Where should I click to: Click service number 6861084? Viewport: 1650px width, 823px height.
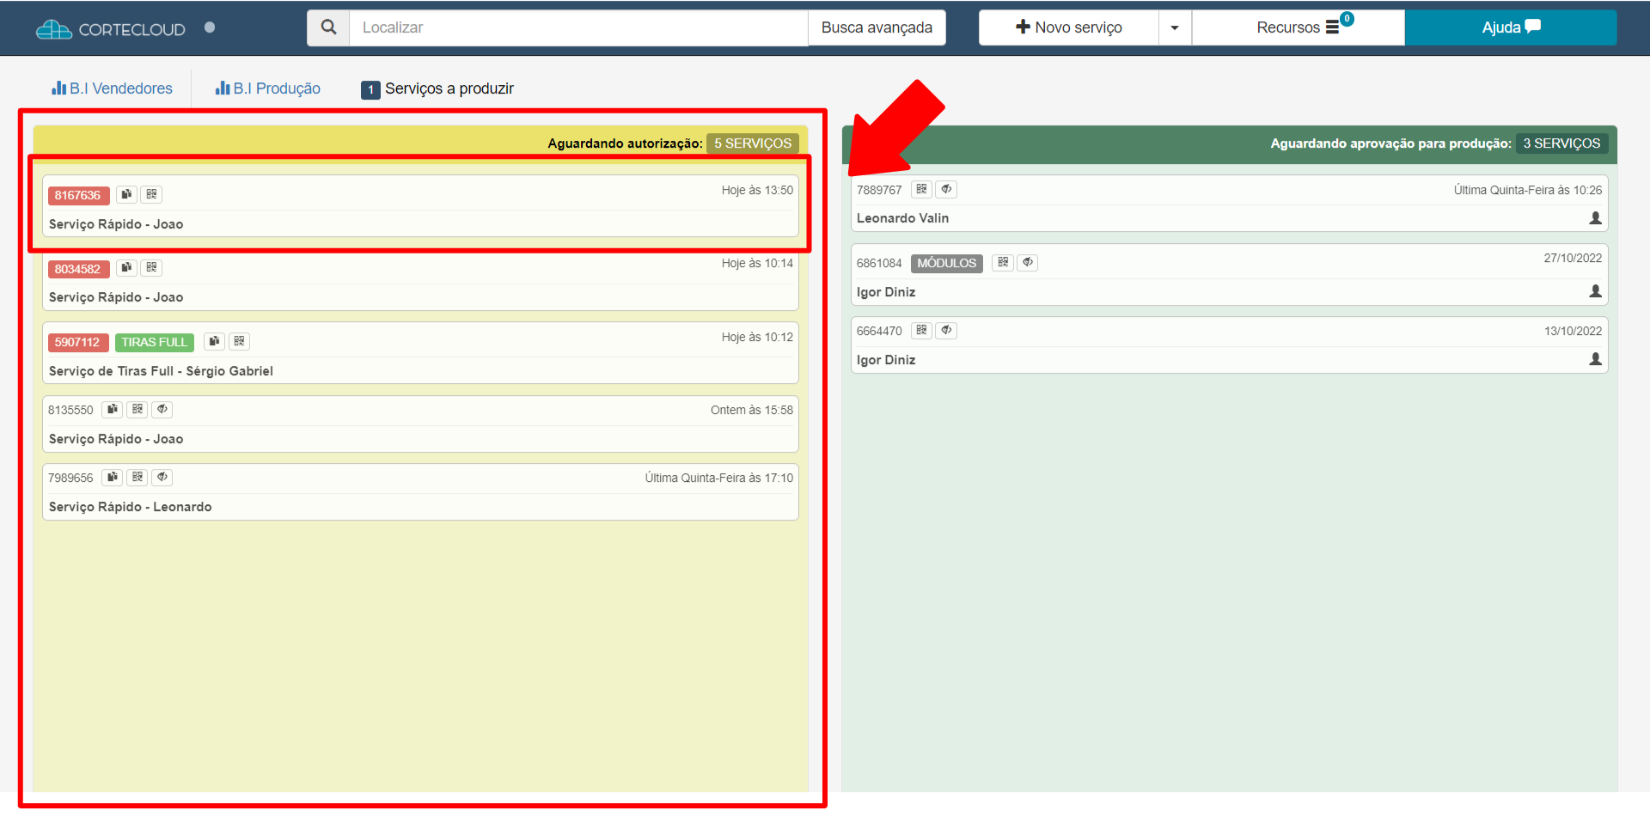coord(879,263)
